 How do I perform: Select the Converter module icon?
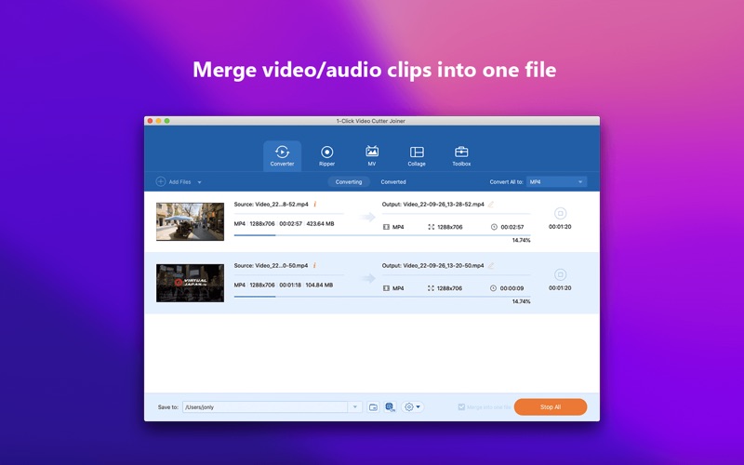(282, 155)
